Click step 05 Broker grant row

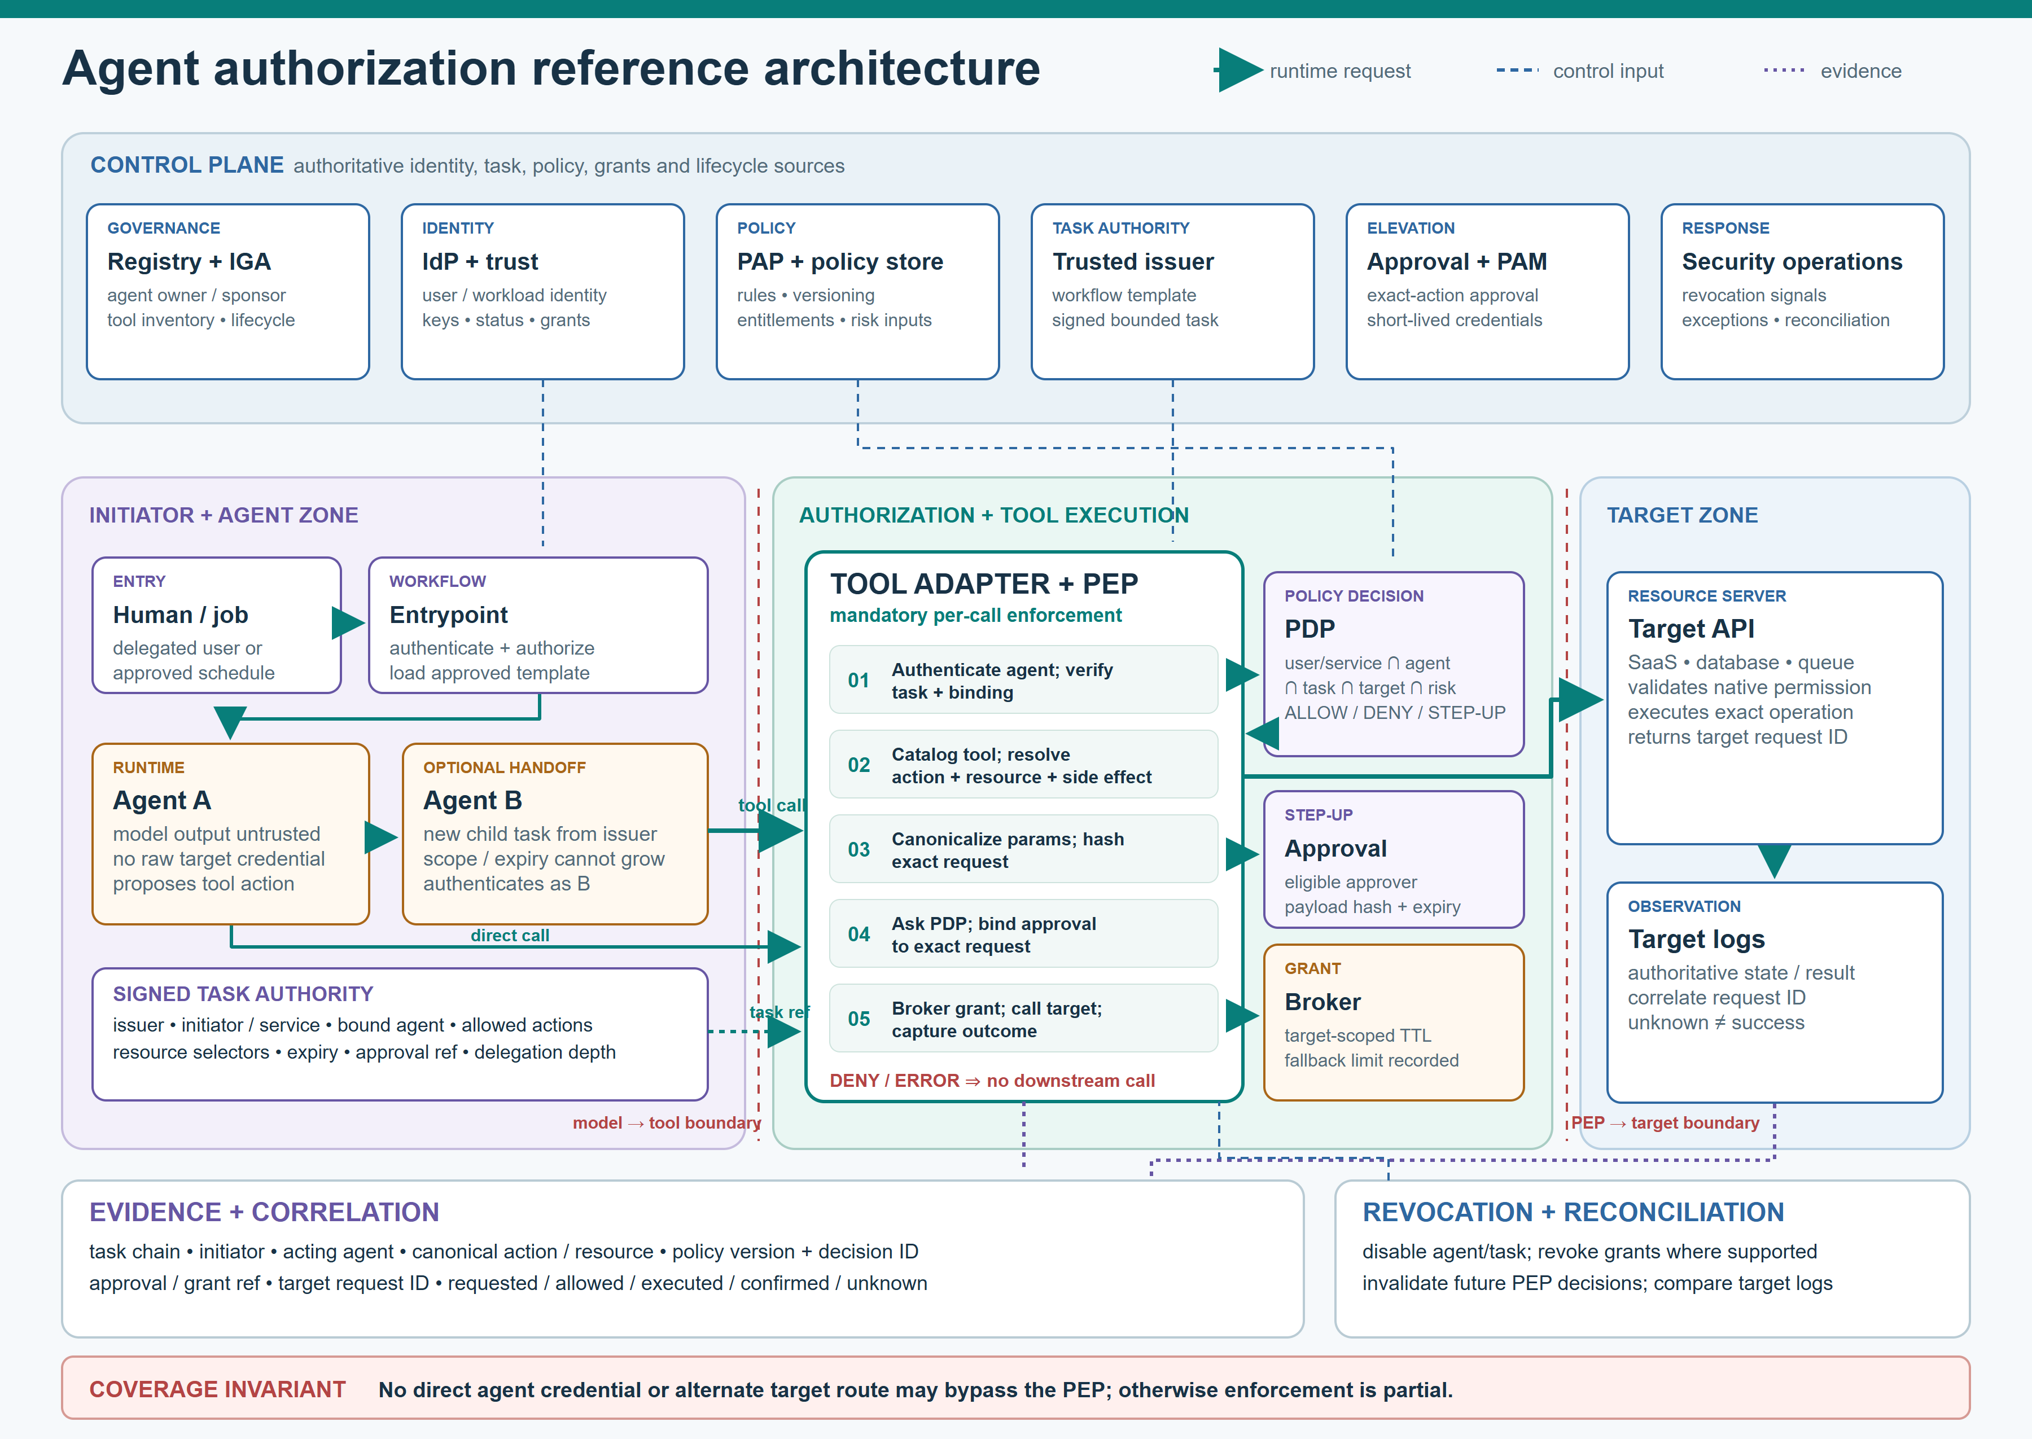tap(1023, 1018)
